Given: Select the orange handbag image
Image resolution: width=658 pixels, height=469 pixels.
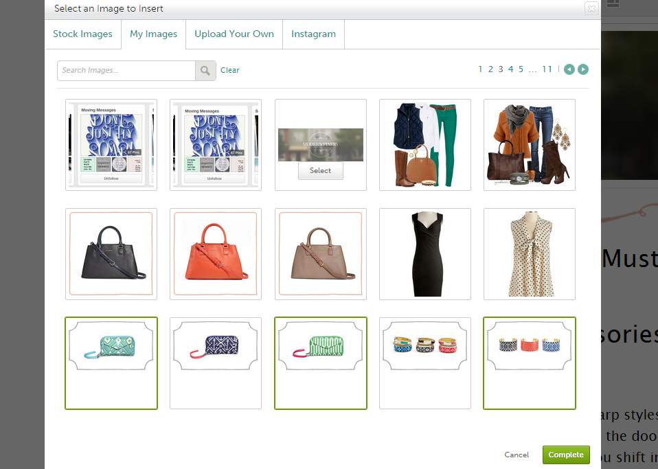Looking at the screenshot, I should coord(216,254).
